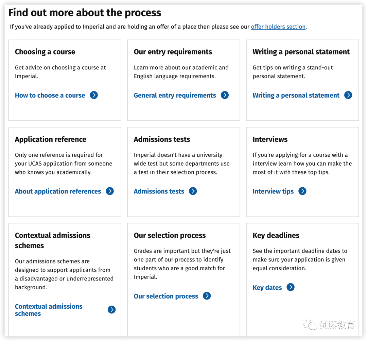The width and height of the screenshot is (367, 341).
Task: Click arrow icon next to Interview tips
Action: tap(302, 191)
